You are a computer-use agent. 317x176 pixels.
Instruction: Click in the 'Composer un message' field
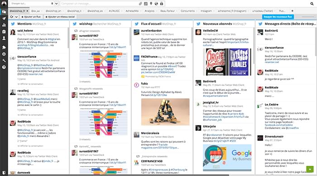tap(99, 4)
